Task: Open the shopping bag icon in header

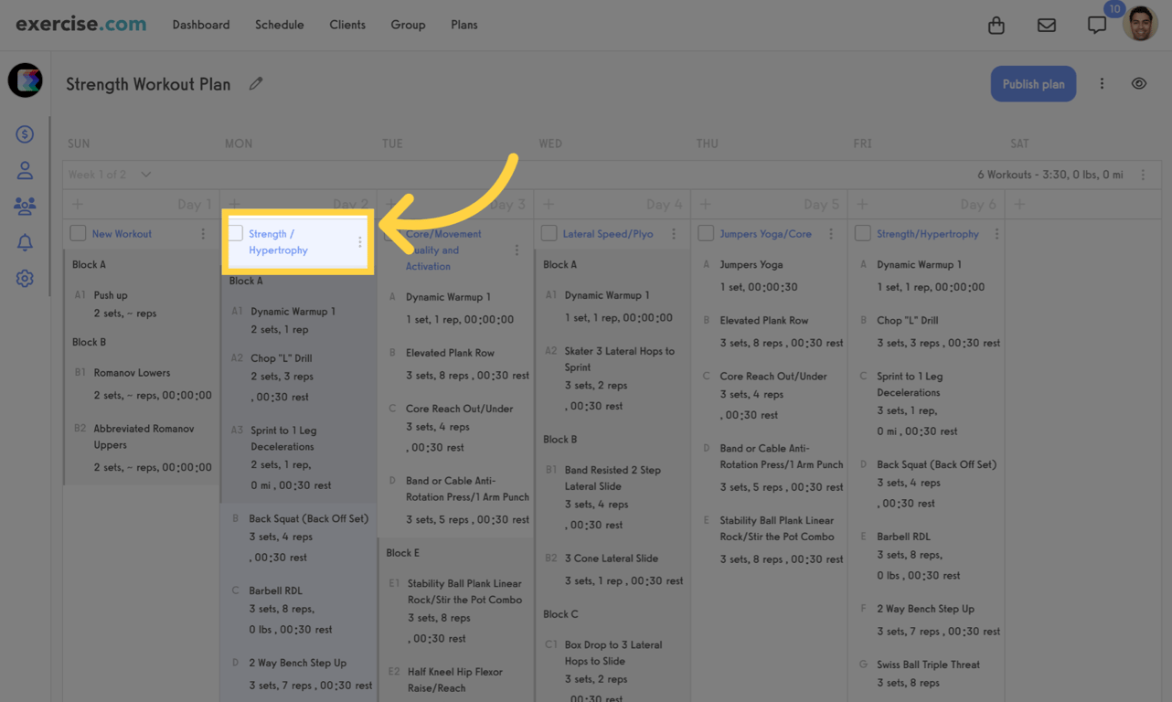Action: (x=996, y=26)
